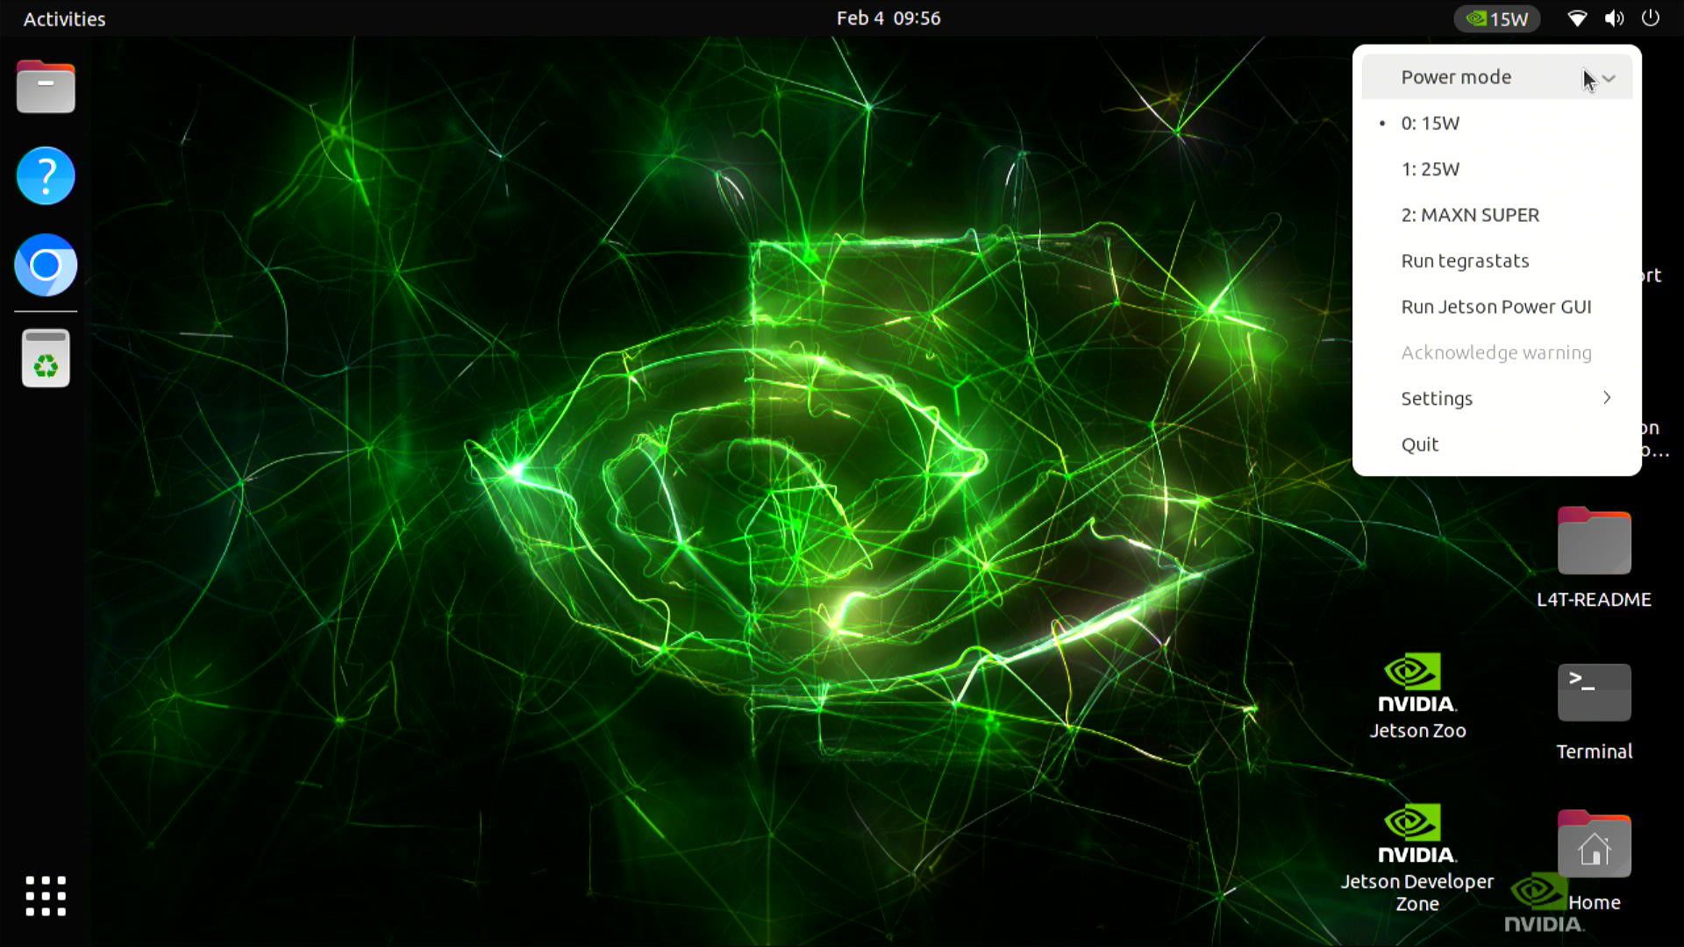
Task: Click Acknowledge warning entry
Action: click(1497, 352)
